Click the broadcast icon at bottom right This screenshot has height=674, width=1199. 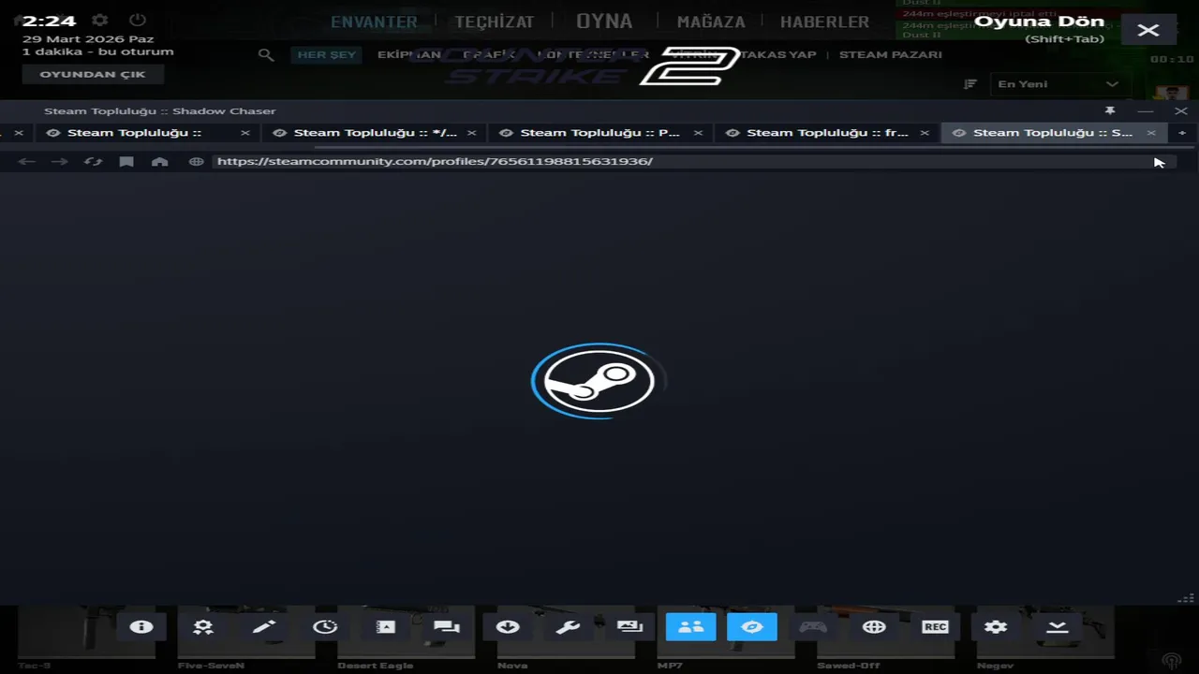tap(1171, 662)
